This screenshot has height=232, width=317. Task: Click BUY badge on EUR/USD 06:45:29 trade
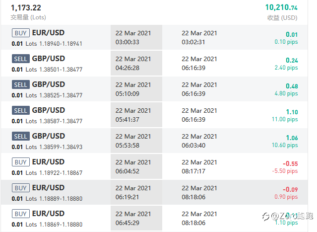click(21, 214)
